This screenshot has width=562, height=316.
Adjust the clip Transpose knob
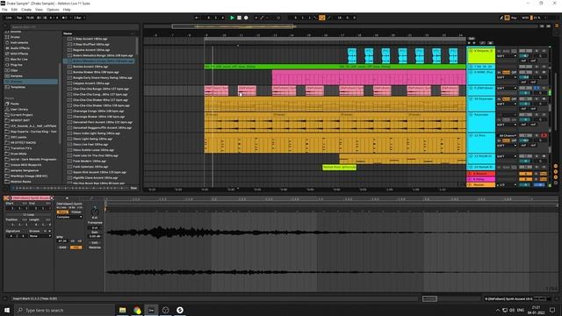(95, 211)
